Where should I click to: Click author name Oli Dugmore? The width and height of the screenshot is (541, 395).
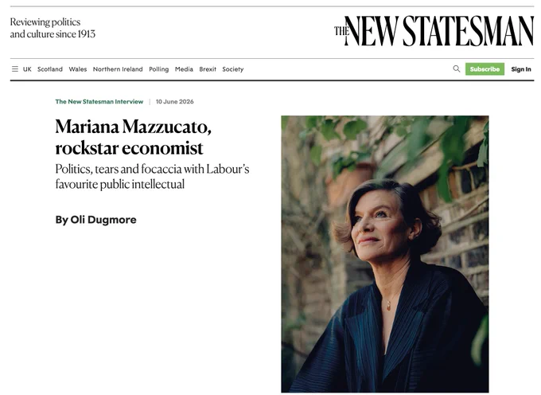[103, 220]
